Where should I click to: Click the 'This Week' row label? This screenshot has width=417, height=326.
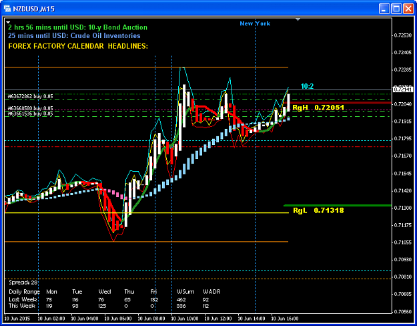(22, 306)
